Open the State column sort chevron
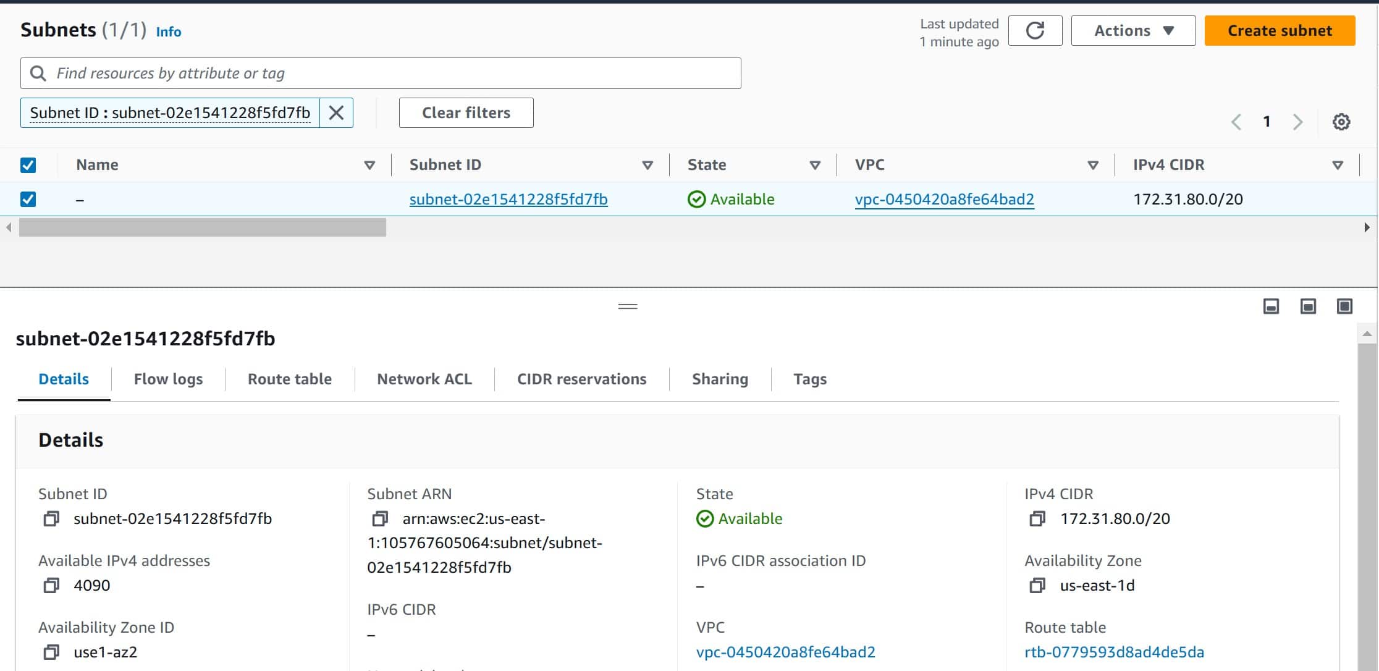 [815, 165]
